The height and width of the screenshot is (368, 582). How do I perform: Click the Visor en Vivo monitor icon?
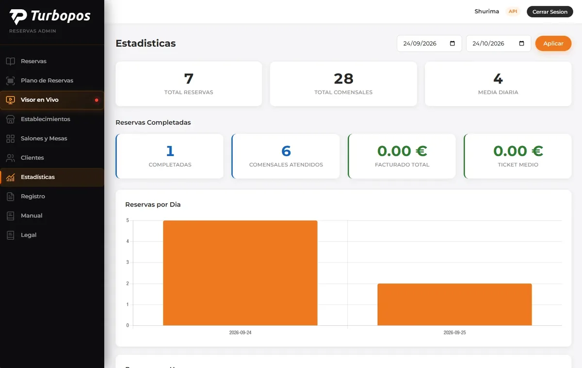[x=10, y=100]
